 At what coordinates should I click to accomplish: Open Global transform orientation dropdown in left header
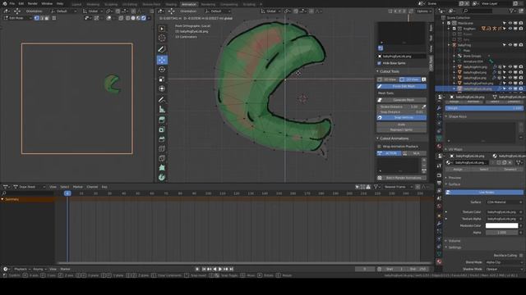tap(93, 11)
